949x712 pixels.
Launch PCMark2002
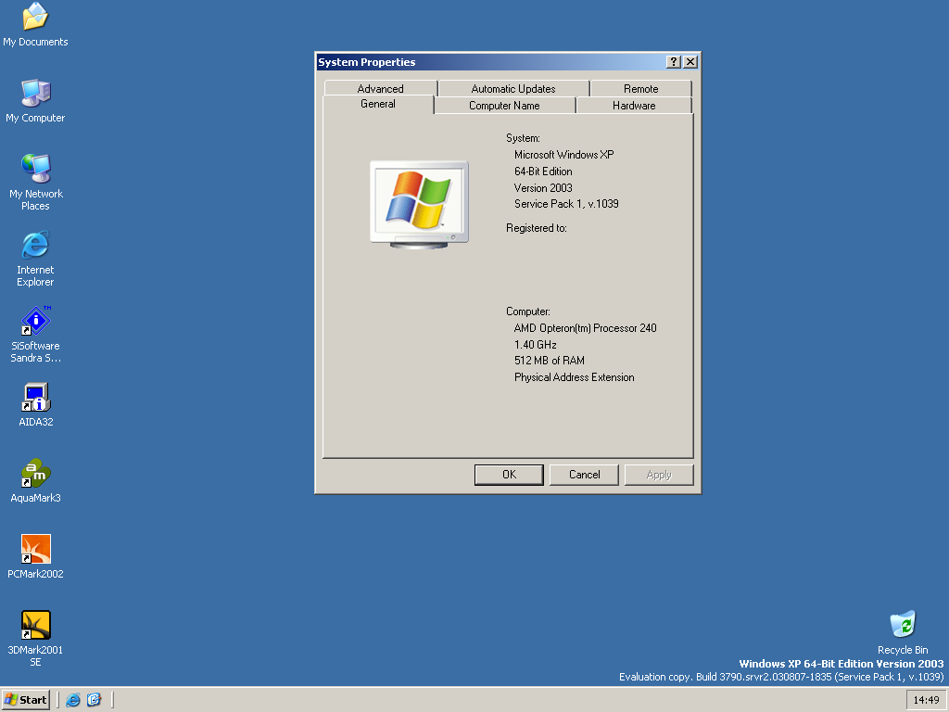click(35, 549)
